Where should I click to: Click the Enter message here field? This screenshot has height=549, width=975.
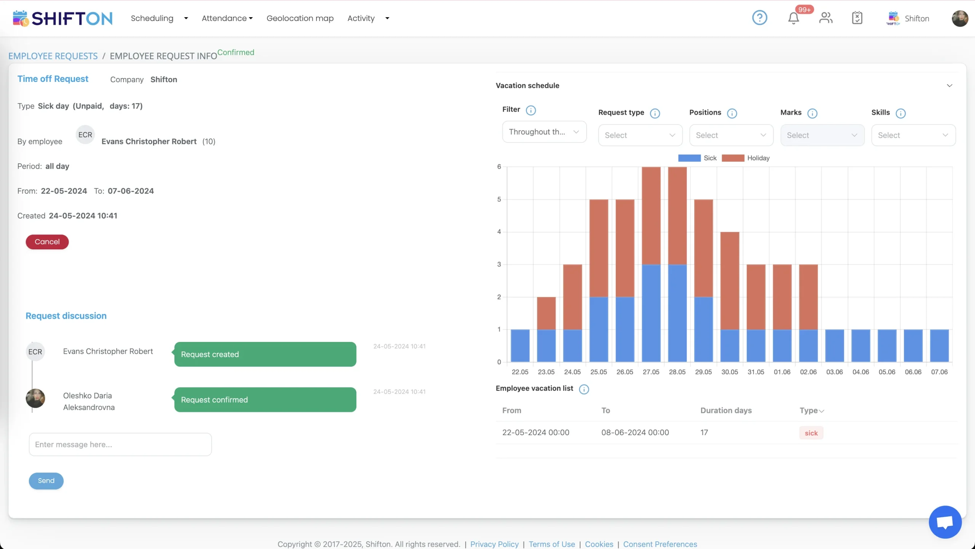pyautogui.click(x=120, y=444)
